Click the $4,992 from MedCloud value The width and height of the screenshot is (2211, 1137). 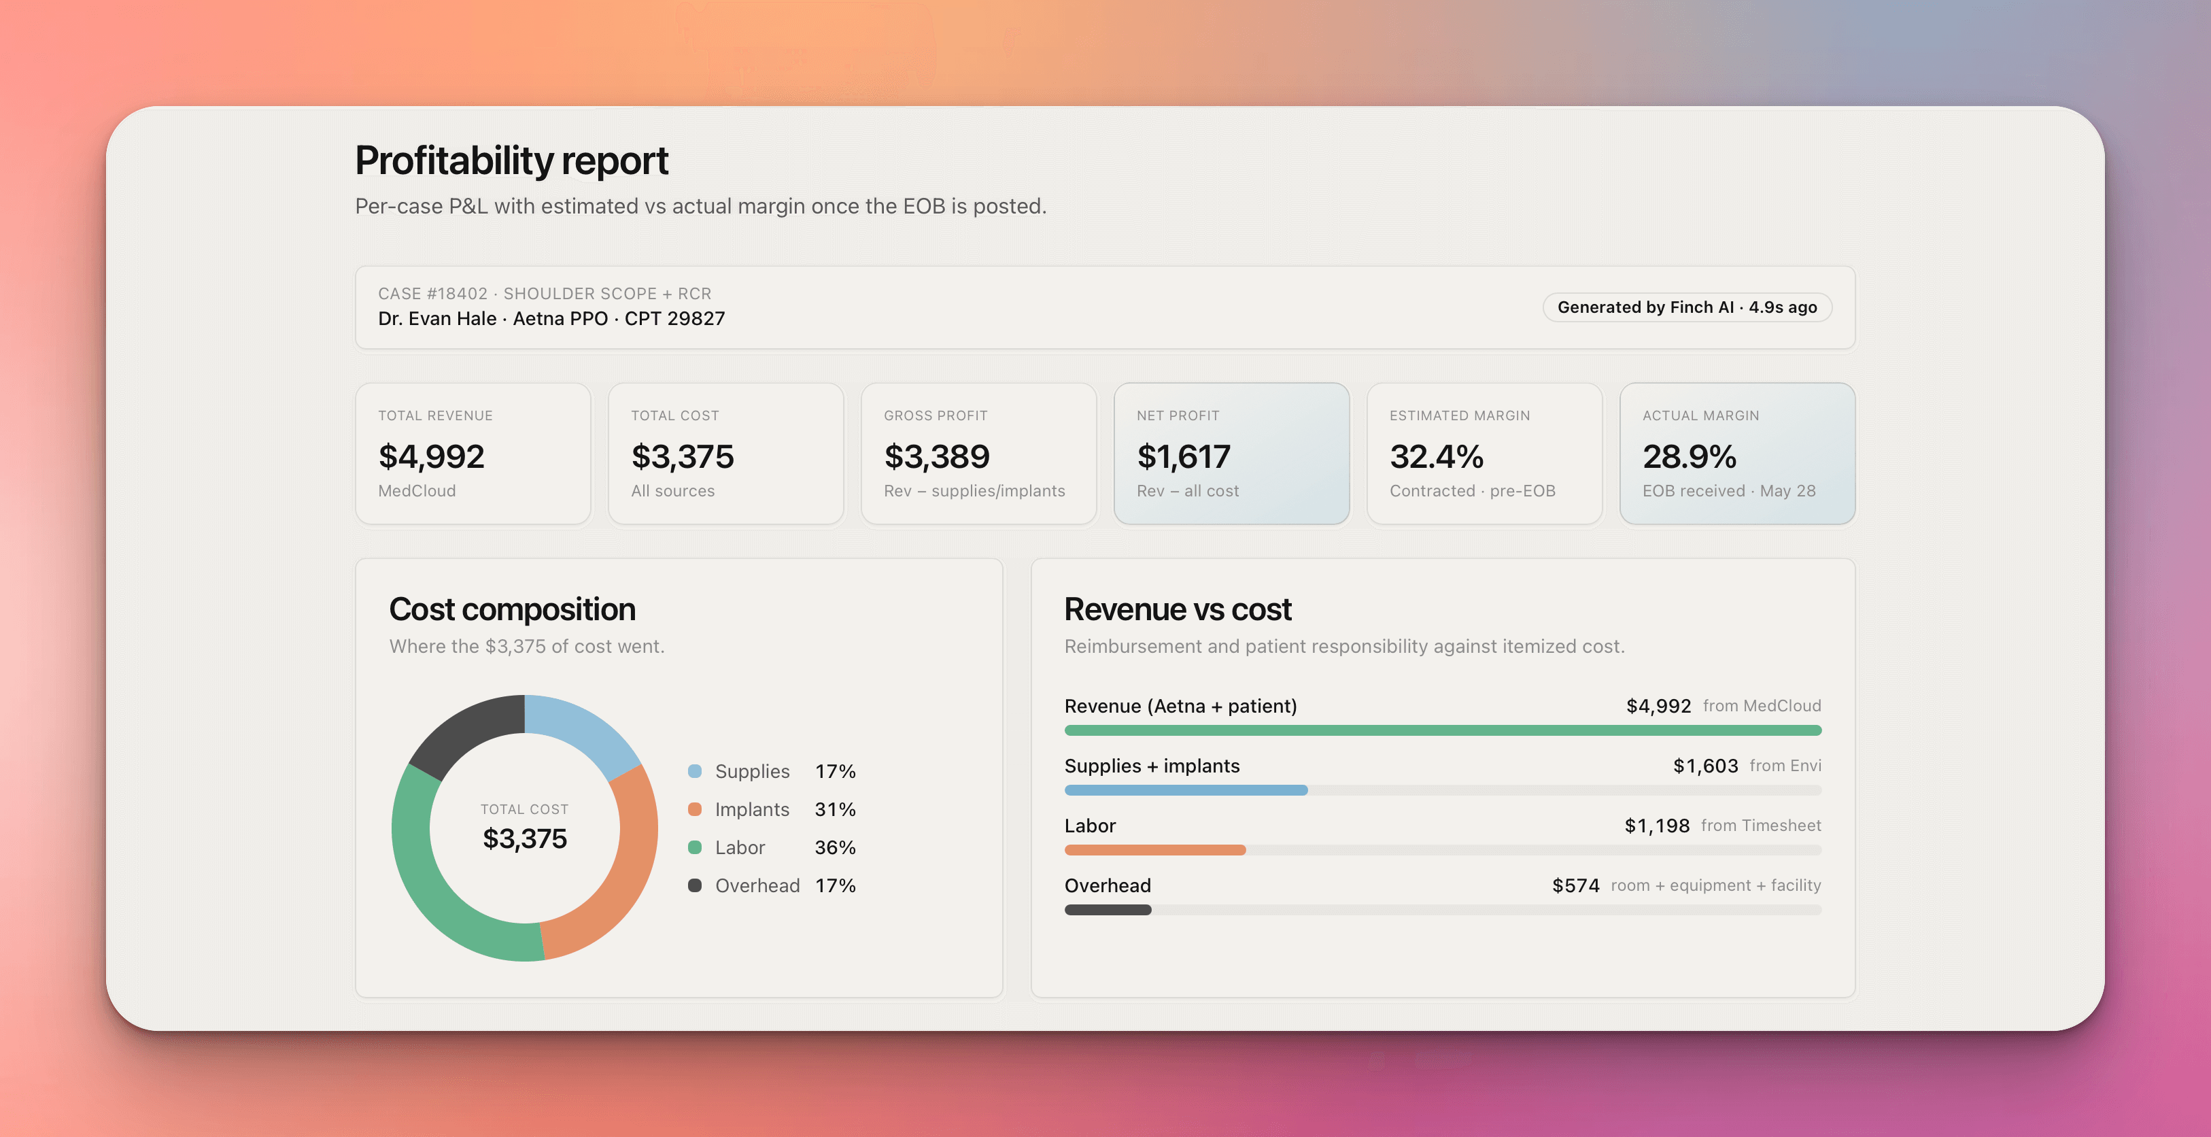click(x=1724, y=706)
